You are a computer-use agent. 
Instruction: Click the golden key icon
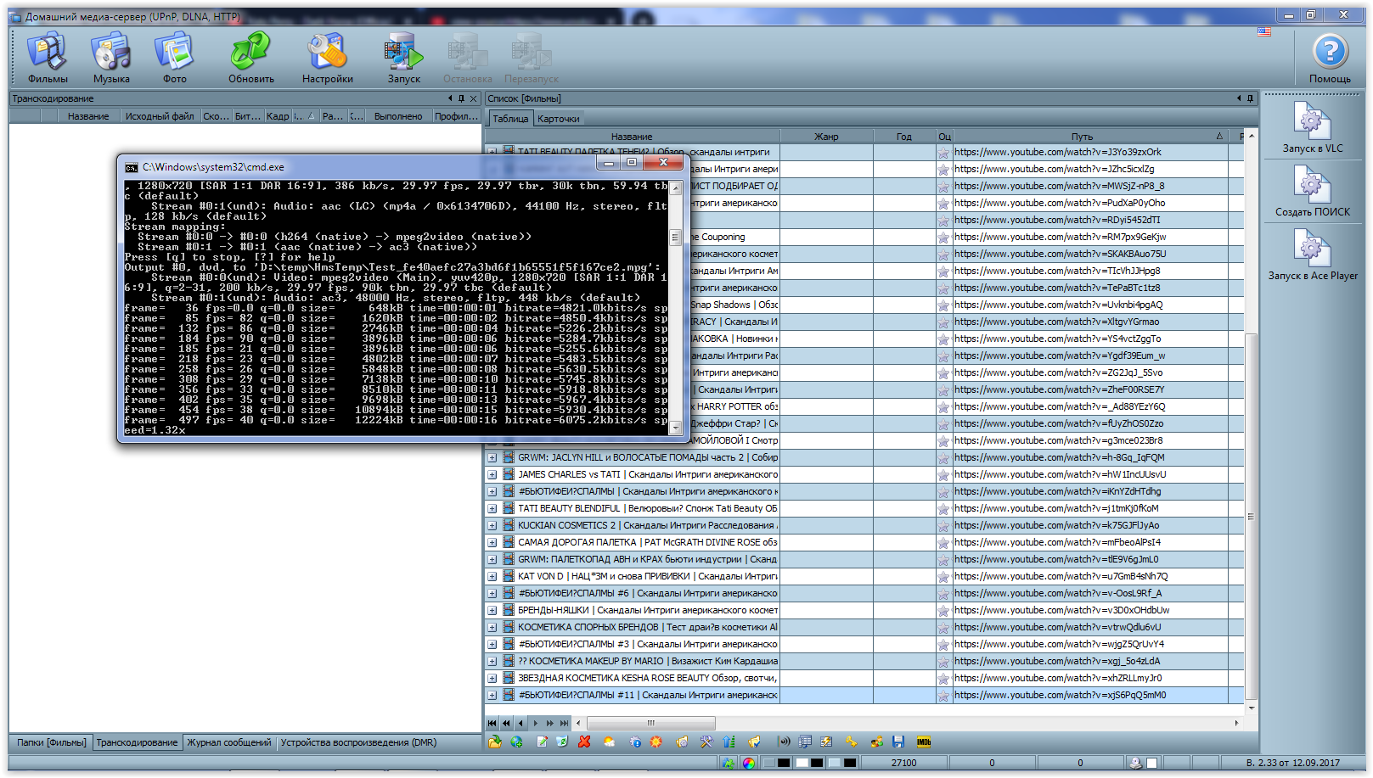851,742
